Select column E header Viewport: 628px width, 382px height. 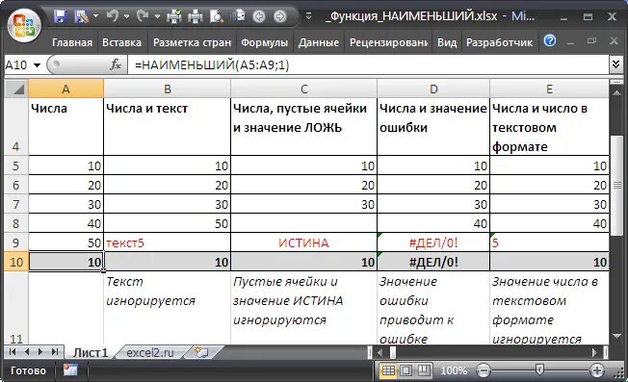[549, 89]
